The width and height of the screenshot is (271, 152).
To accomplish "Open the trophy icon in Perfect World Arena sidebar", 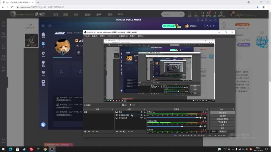I will (x=43, y=64).
